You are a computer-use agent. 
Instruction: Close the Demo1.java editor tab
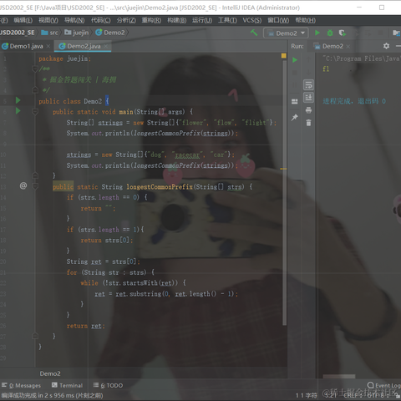(x=48, y=46)
